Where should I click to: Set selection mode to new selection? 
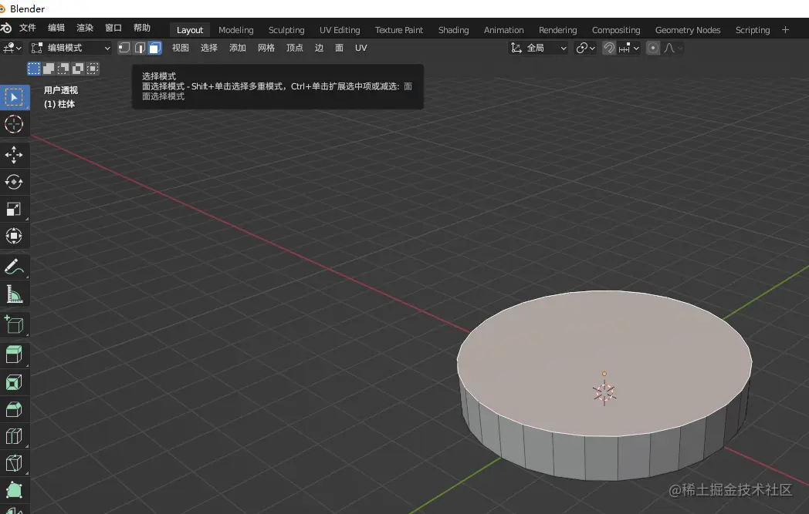[x=34, y=69]
